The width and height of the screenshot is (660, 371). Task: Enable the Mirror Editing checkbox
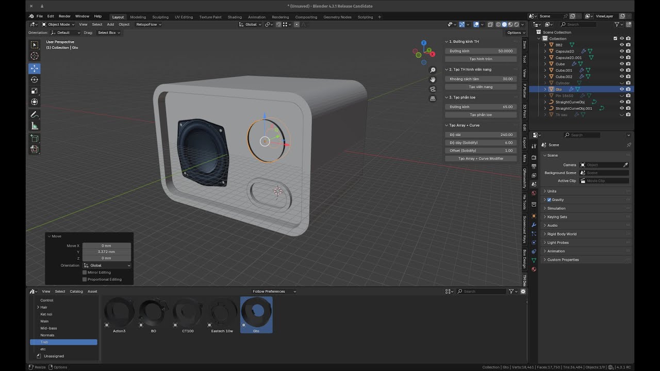[85, 272]
